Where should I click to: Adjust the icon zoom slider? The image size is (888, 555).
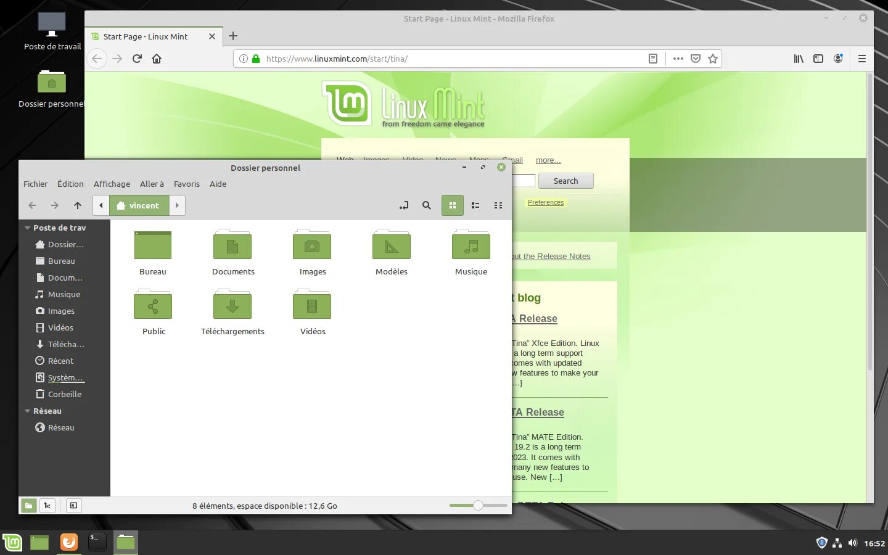point(478,506)
